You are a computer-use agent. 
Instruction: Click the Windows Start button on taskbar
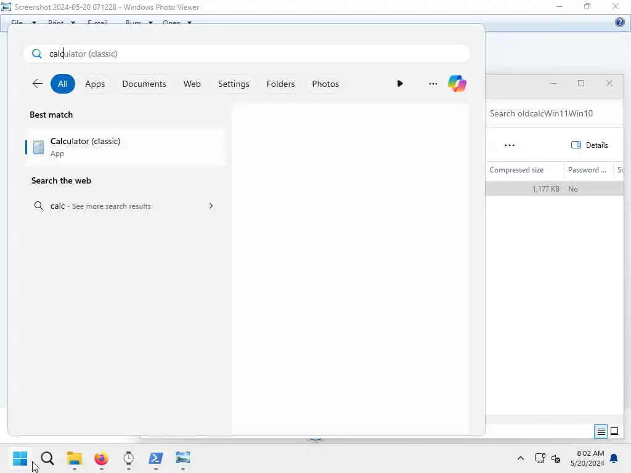tap(20, 458)
